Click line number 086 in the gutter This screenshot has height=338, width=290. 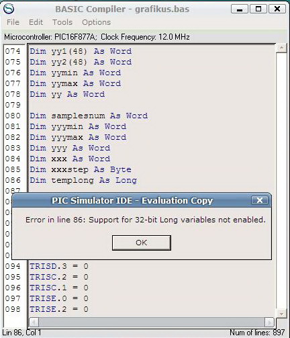click(13, 180)
